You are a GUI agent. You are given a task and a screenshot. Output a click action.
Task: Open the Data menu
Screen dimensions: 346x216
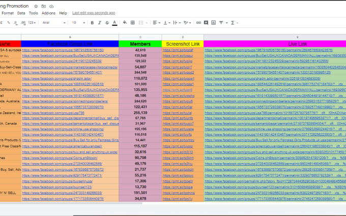21,13
